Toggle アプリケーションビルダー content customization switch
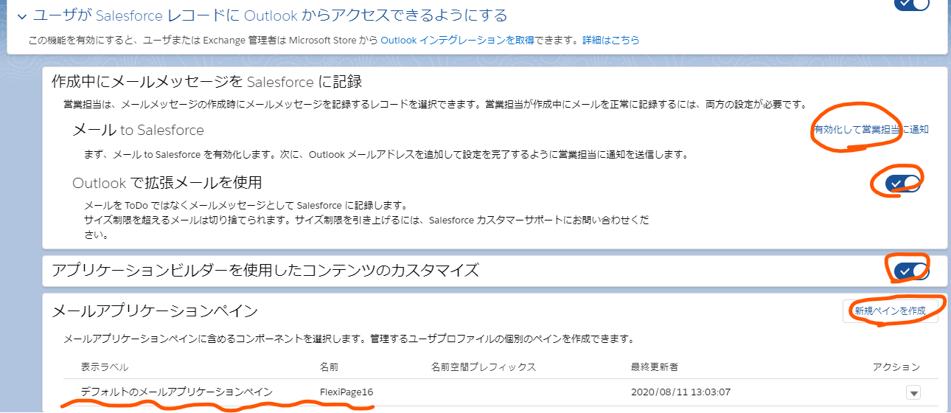The width and height of the screenshot is (951, 413). 911,271
